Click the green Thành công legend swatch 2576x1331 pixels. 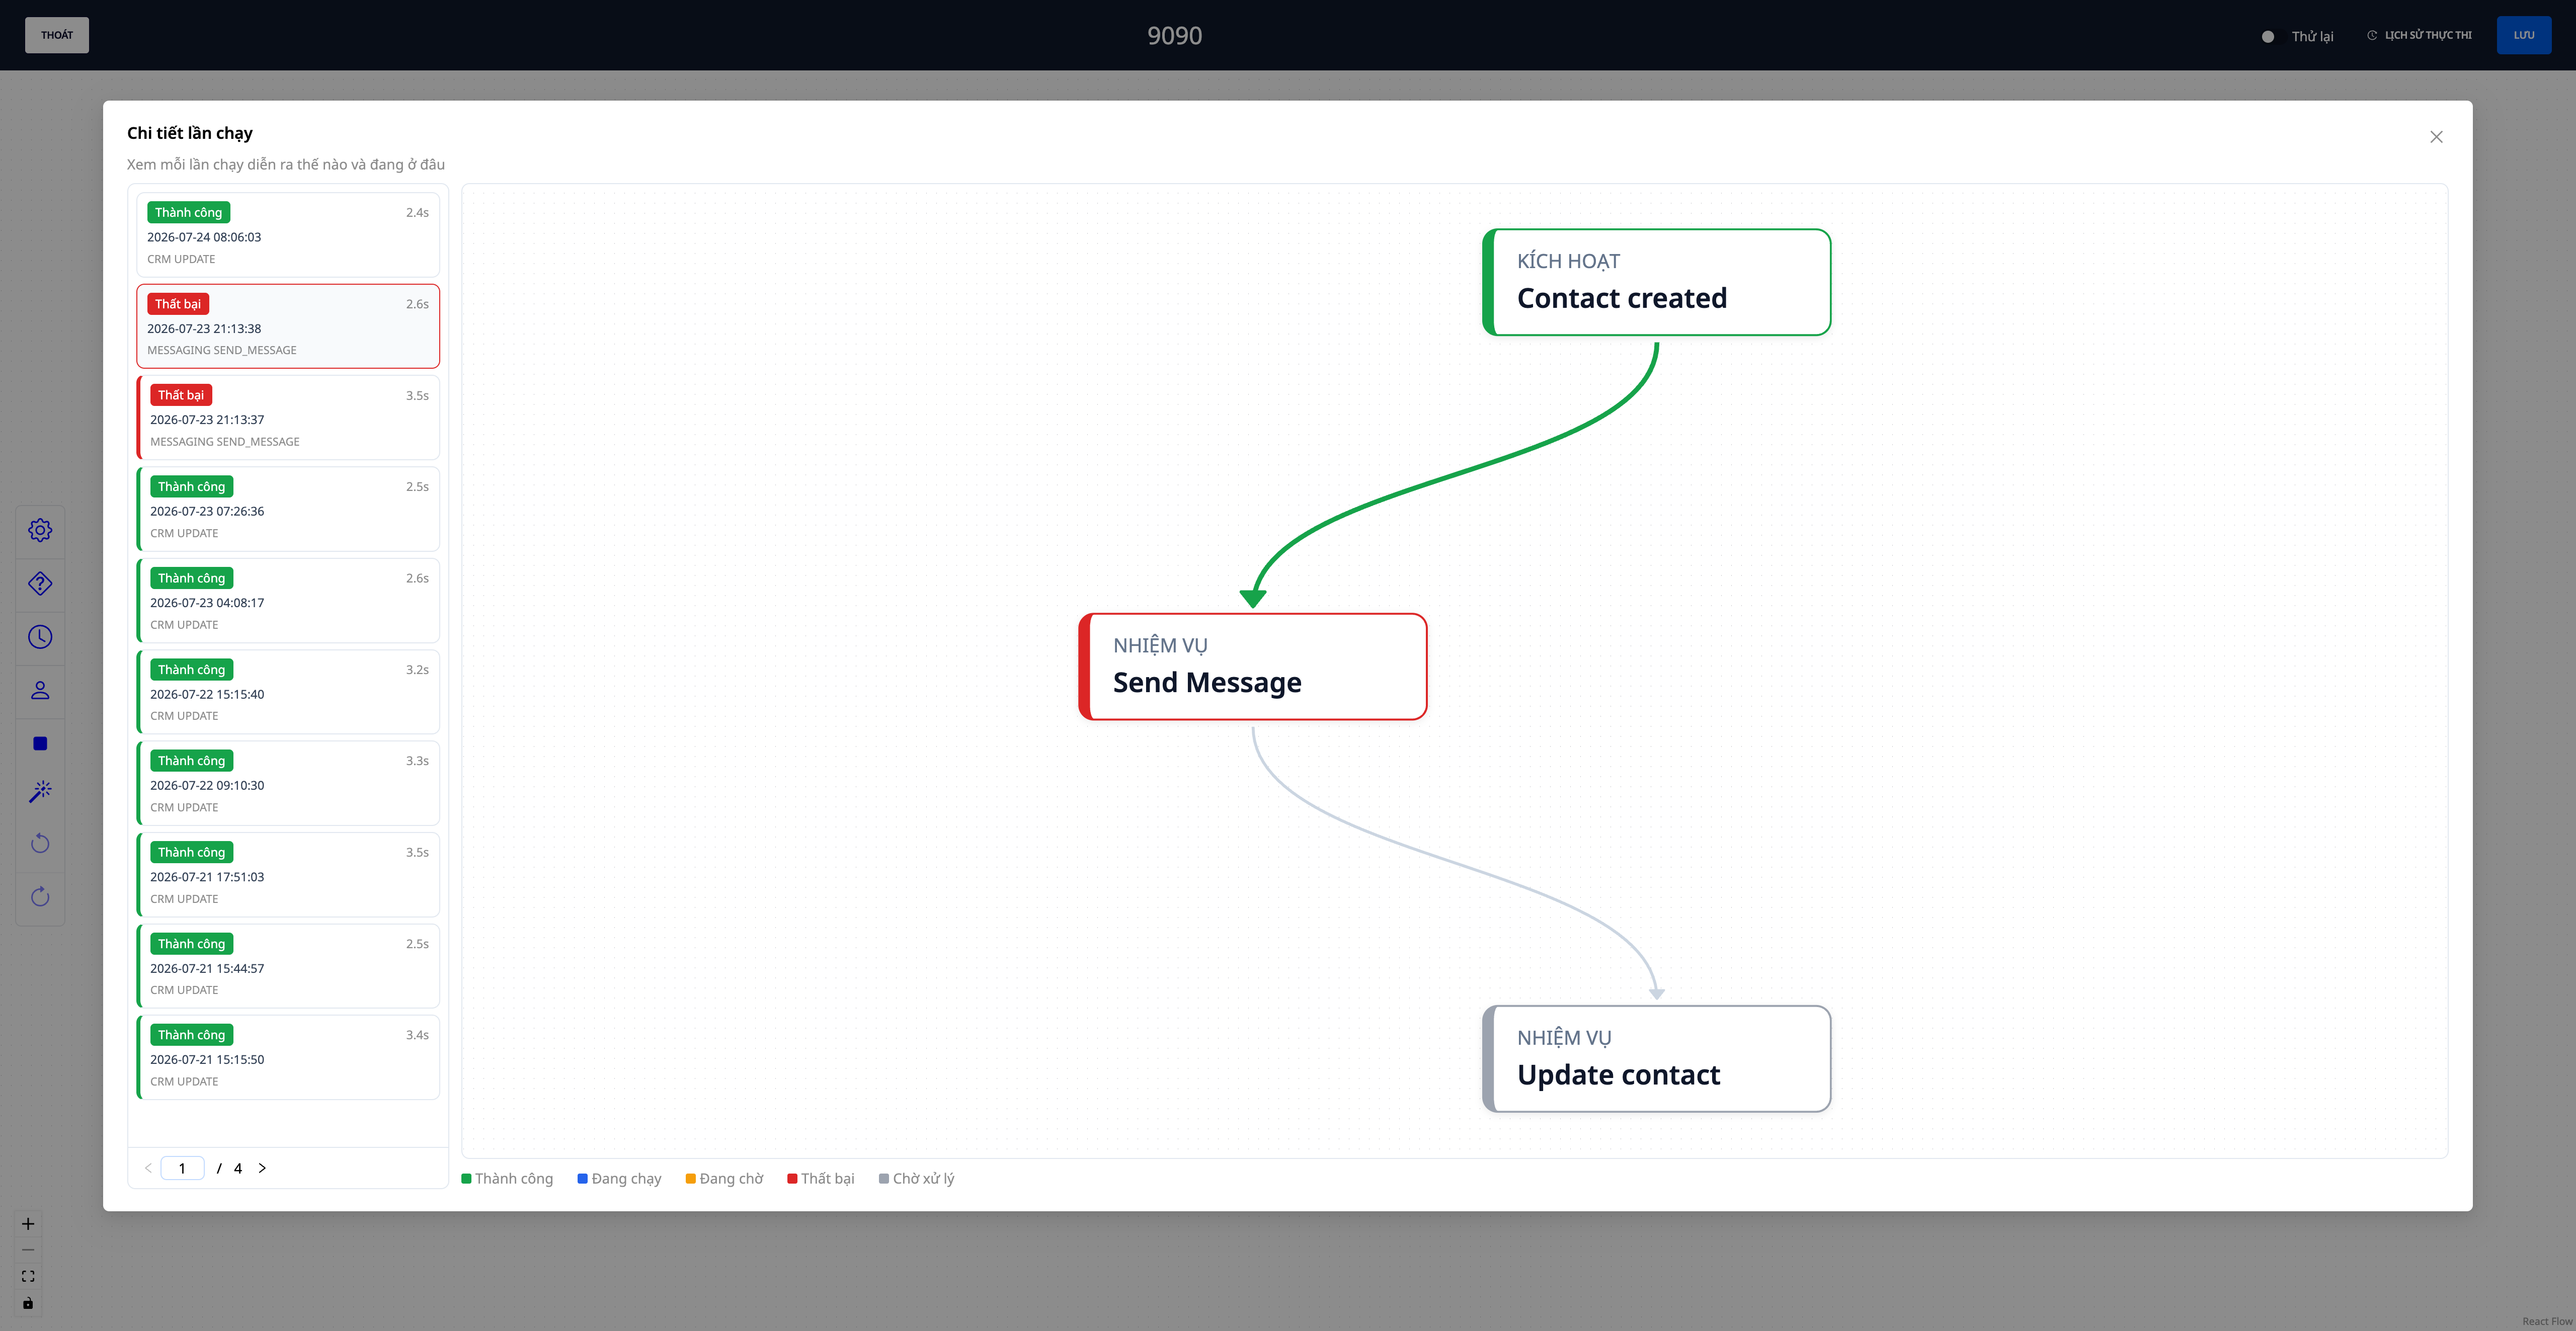466,1179
